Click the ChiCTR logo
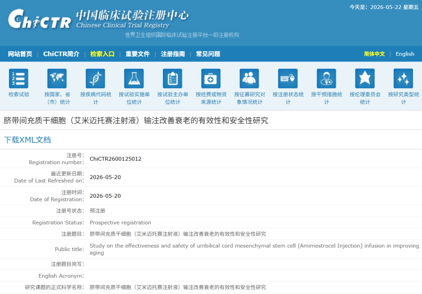422x294 pixels. pos(39,19)
